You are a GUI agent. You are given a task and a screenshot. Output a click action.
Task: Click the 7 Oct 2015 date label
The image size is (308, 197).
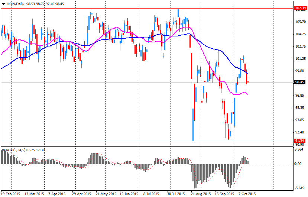click(247, 194)
